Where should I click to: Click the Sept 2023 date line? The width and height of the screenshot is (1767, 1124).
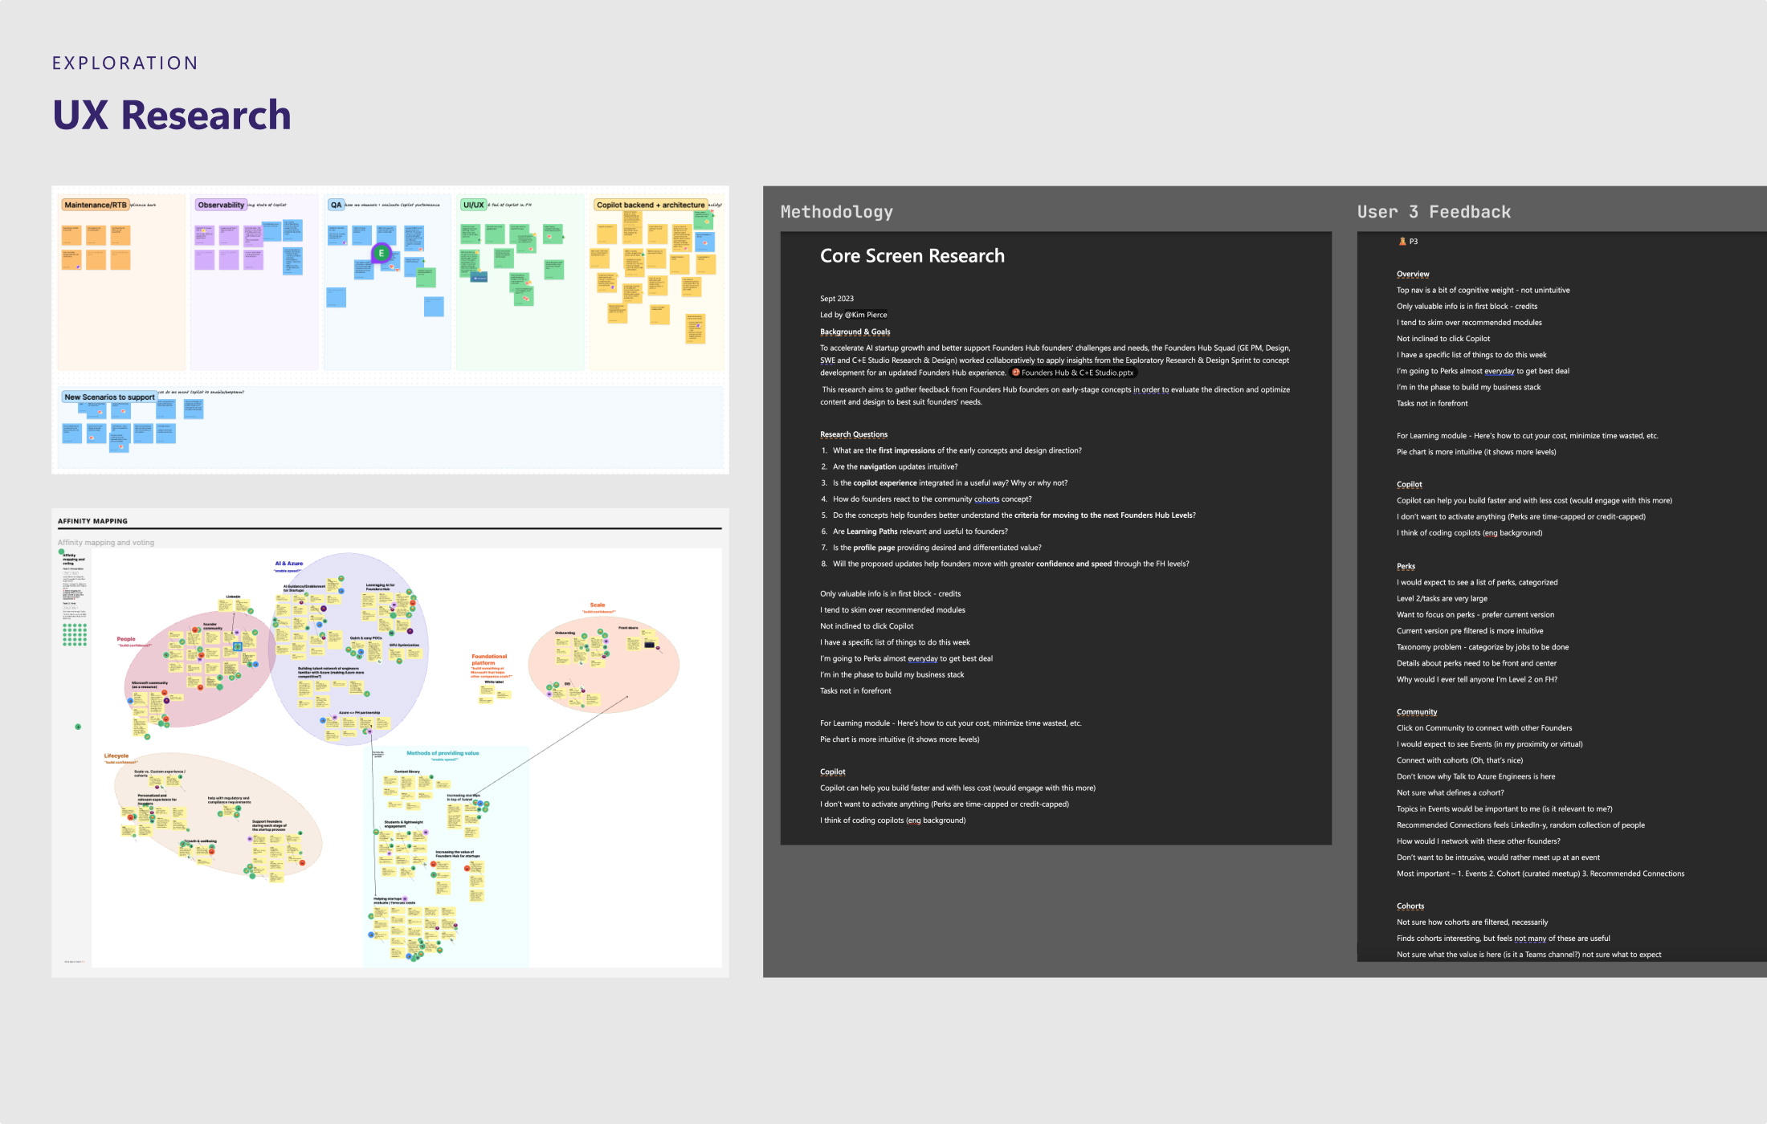click(837, 299)
